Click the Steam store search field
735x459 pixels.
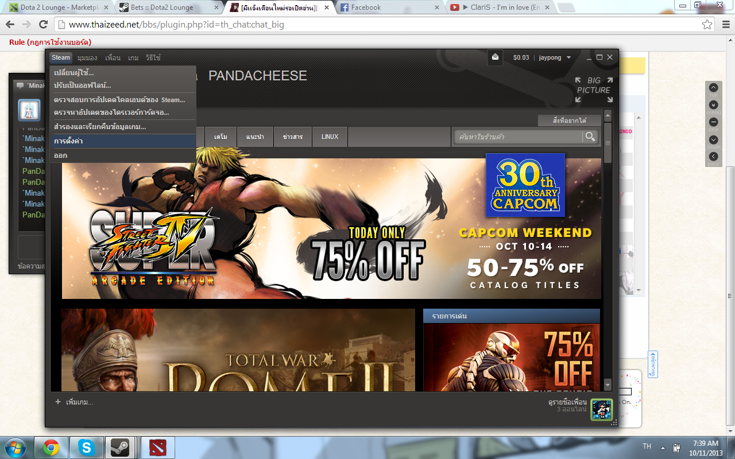point(519,137)
